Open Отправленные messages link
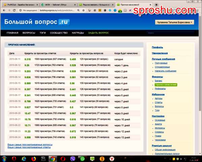The image size is (202, 162). (162, 67)
